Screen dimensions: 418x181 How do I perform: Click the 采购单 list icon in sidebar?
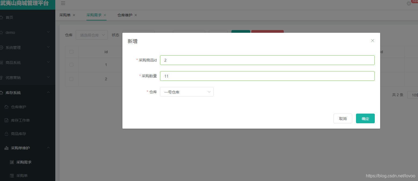coord(12,176)
